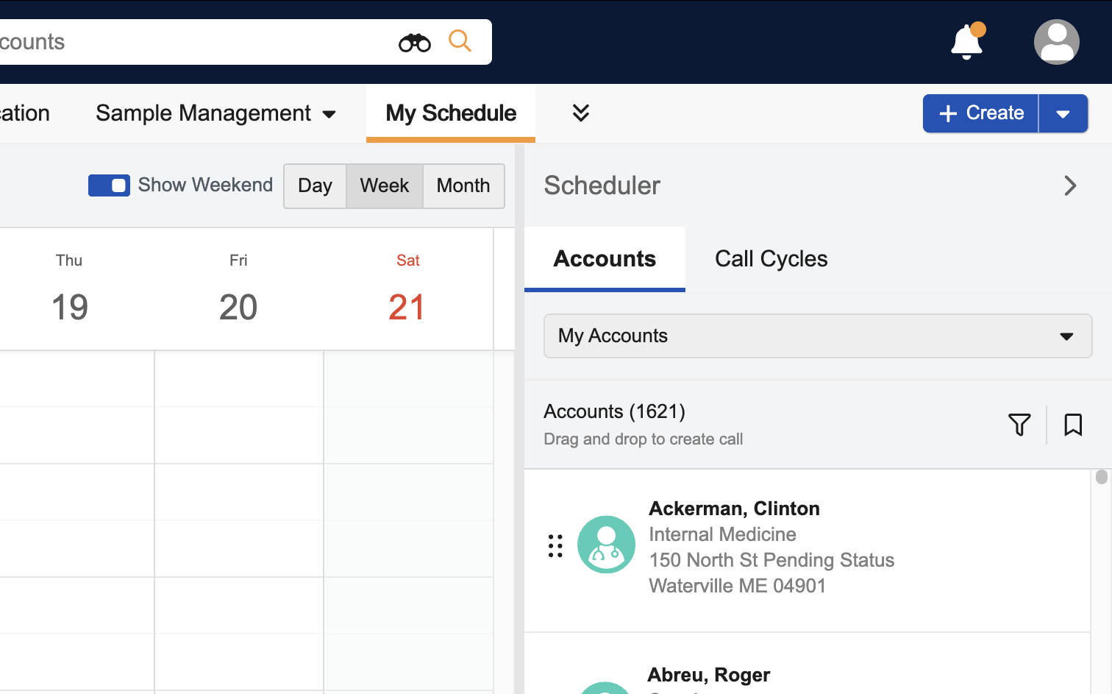Collapse the Scheduler panel with the arrow

1070,185
